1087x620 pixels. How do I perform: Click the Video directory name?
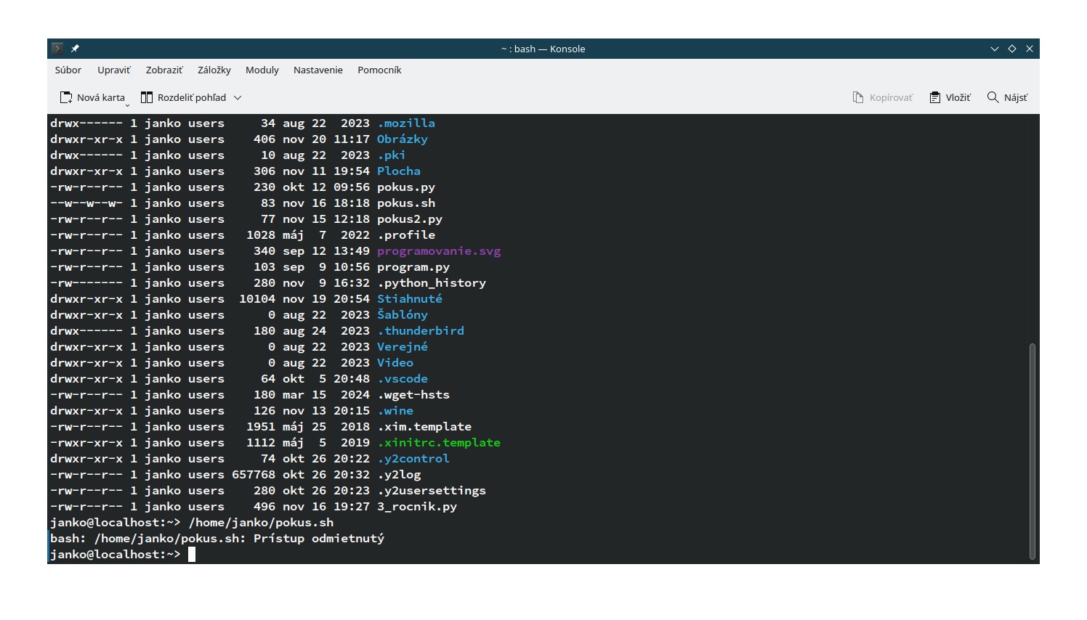pyautogui.click(x=395, y=363)
